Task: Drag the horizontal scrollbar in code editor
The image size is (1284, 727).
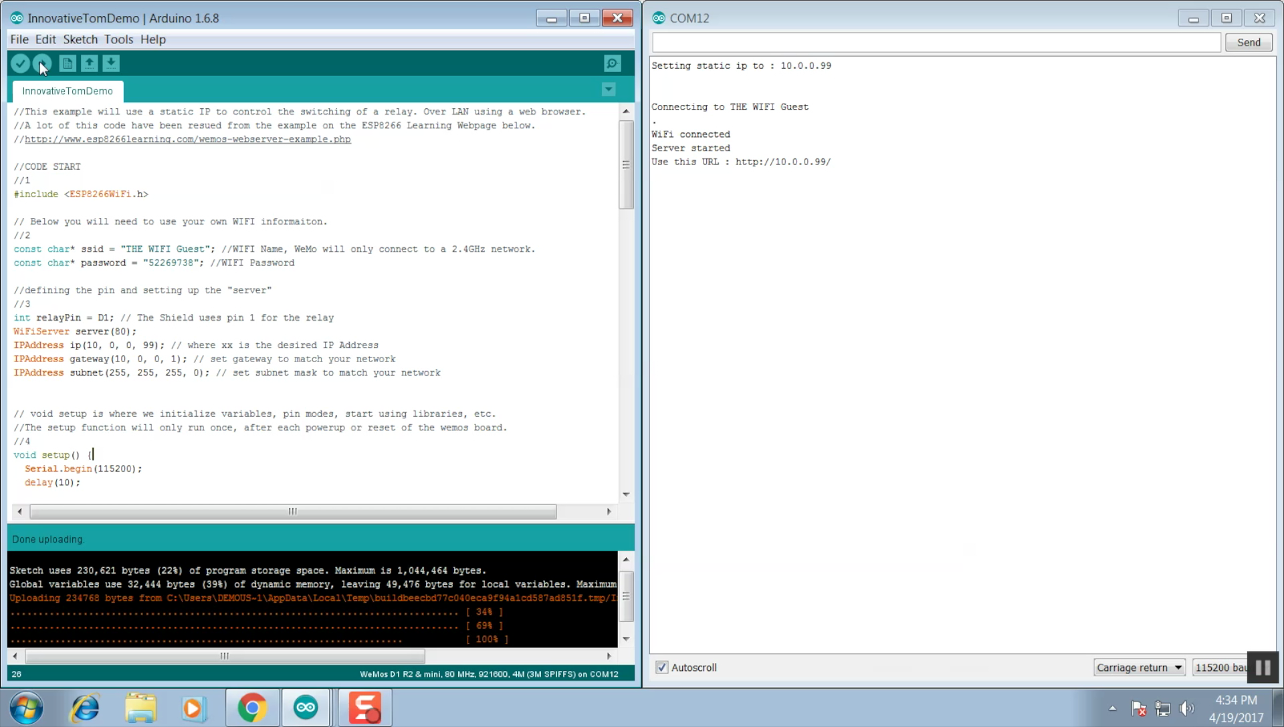Action: click(x=293, y=511)
